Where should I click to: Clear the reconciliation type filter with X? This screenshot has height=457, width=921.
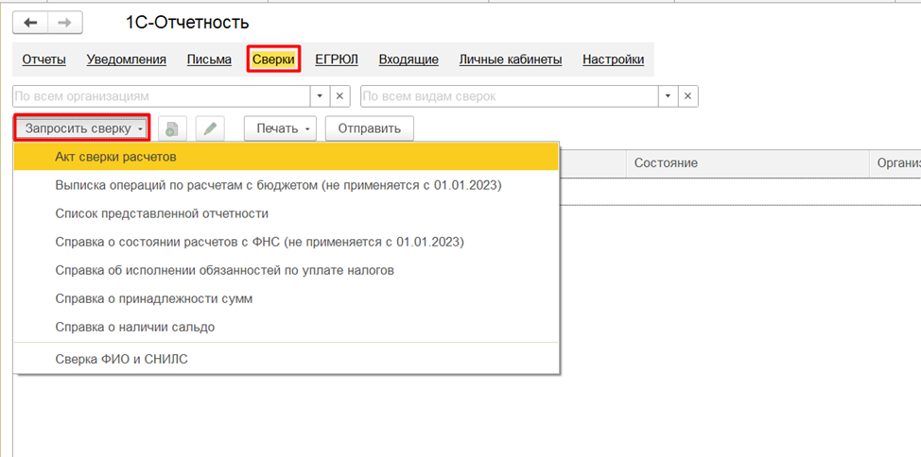(687, 96)
